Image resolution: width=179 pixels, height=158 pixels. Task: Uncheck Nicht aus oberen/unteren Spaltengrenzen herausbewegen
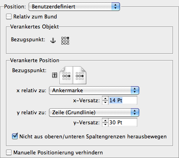click(x=15, y=136)
